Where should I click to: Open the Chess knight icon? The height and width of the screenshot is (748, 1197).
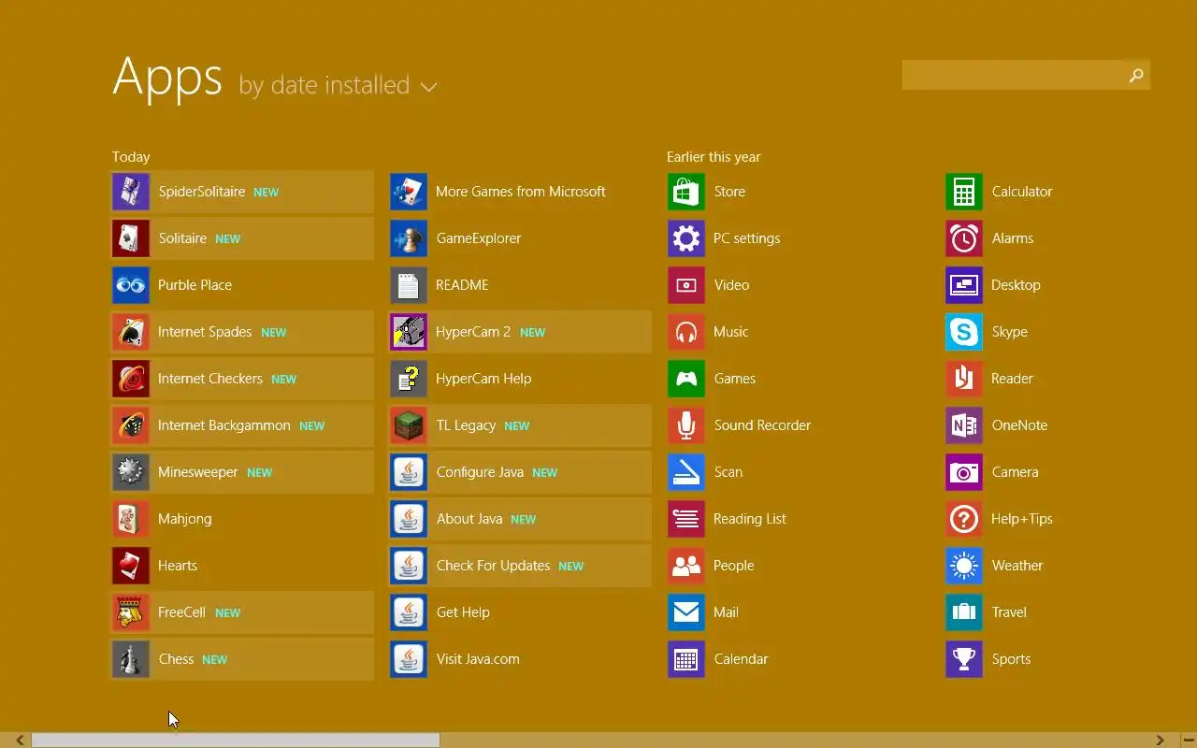coord(131,659)
